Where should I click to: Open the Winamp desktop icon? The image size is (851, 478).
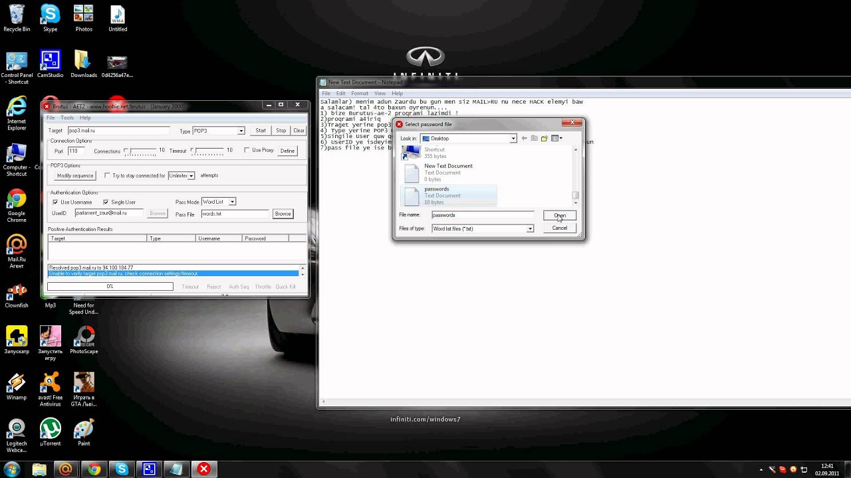17,387
